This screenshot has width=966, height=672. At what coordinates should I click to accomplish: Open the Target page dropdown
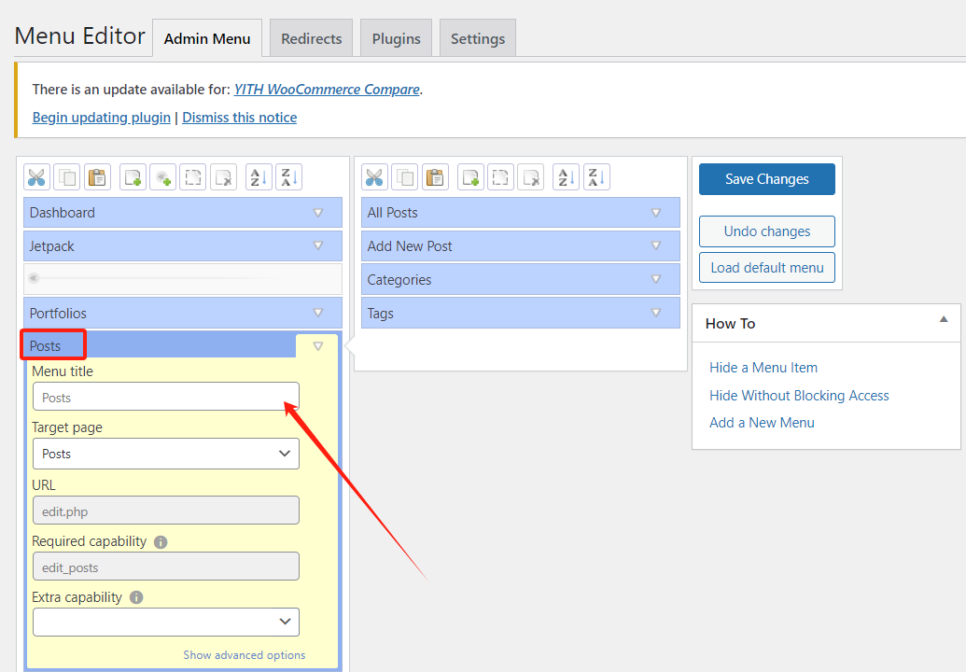[165, 454]
